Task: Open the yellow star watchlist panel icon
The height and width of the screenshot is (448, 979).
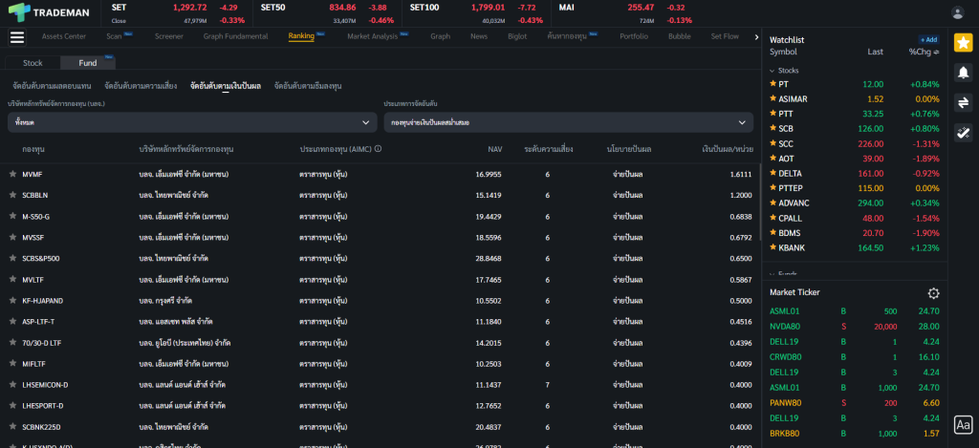Action: click(963, 42)
